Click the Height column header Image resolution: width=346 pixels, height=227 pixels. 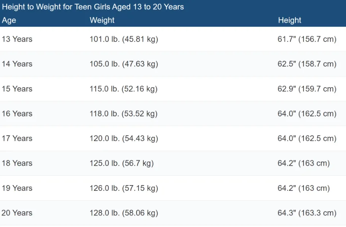tap(289, 20)
